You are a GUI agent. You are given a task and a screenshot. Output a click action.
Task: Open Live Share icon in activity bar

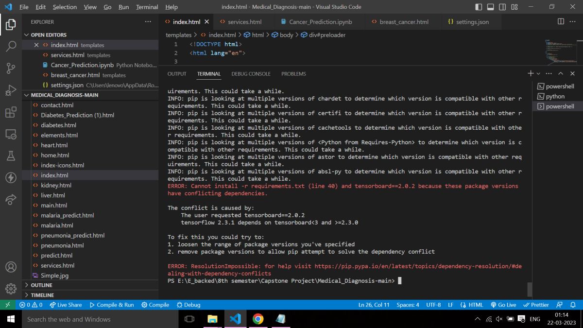point(11,200)
